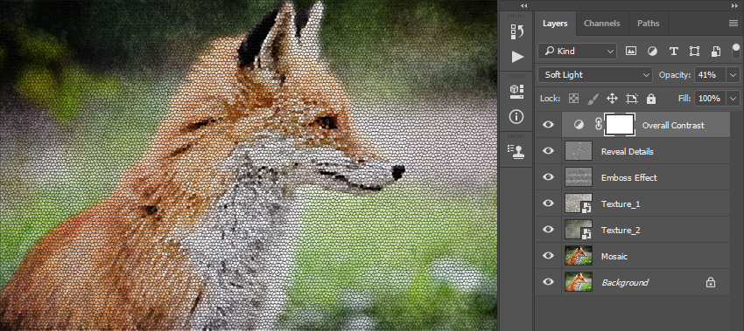Select the layer named Texture_1
The height and width of the screenshot is (331, 744).
621,204
